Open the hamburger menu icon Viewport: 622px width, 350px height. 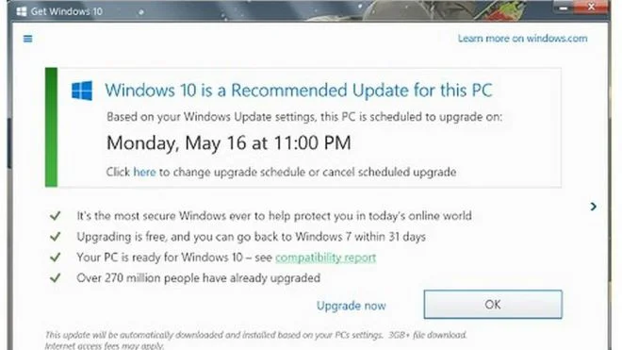point(27,39)
